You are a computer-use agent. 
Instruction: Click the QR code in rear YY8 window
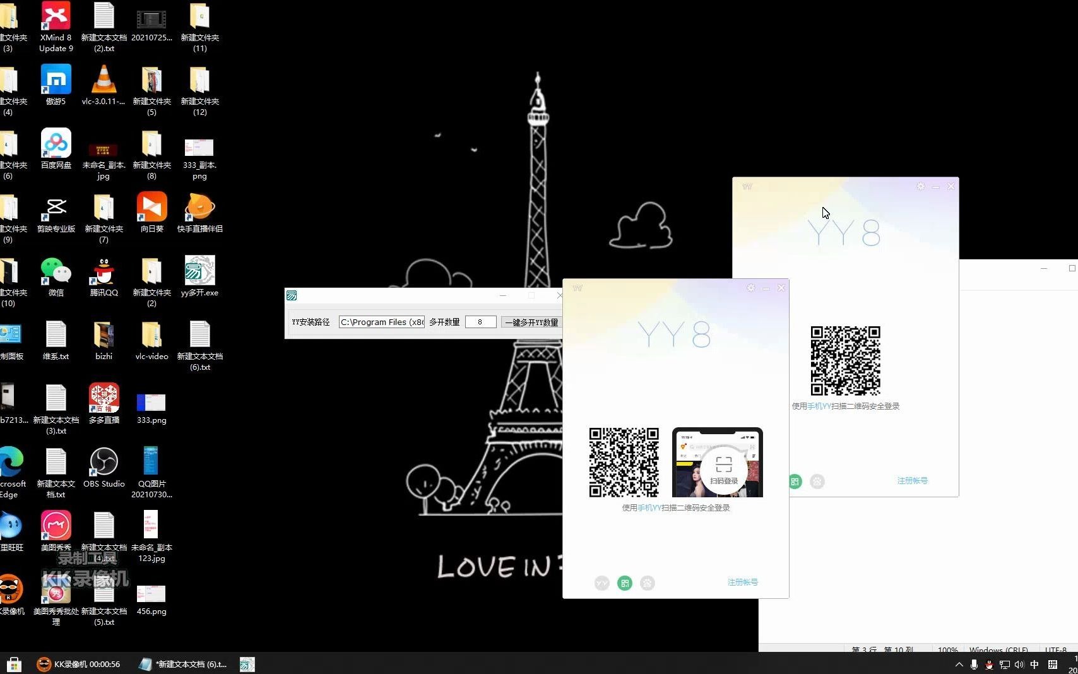pyautogui.click(x=845, y=361)
